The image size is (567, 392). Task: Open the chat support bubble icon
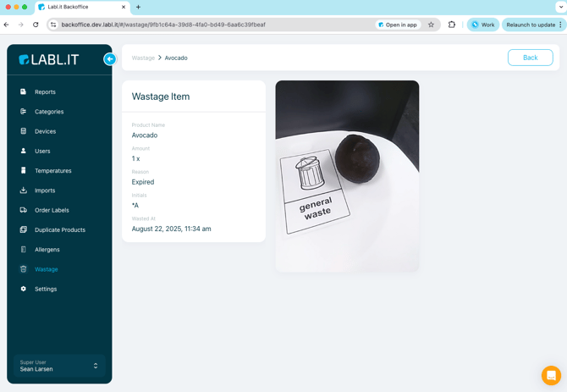tap(551, 375)
